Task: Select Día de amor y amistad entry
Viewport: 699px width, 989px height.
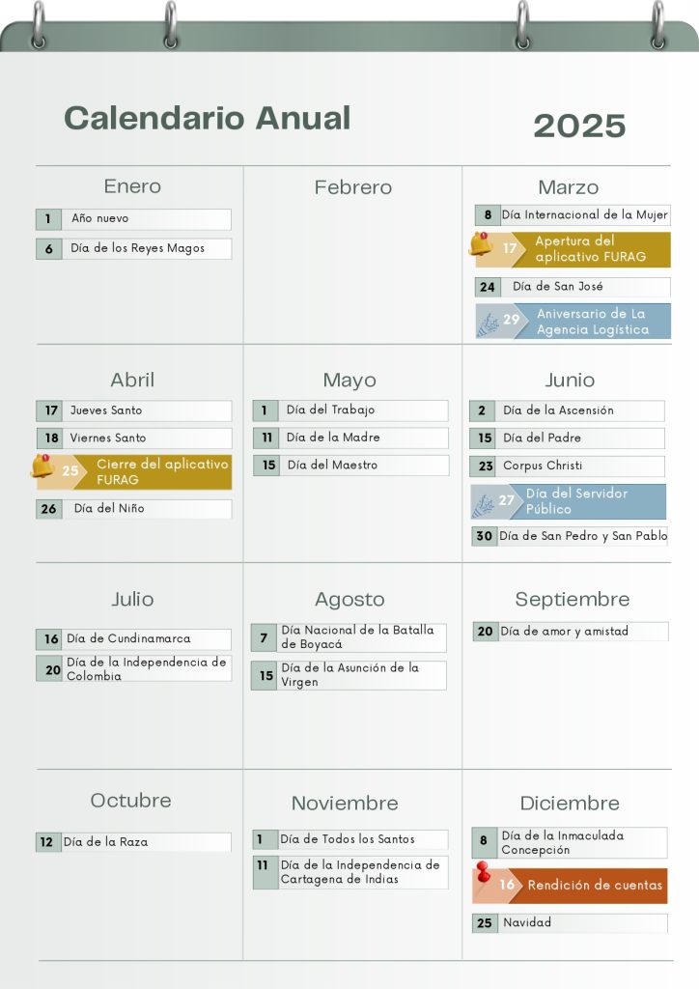Action: coord(571,632)
